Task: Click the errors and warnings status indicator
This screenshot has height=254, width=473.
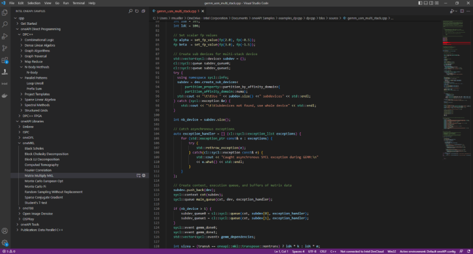Action: (x=9, y=252)
